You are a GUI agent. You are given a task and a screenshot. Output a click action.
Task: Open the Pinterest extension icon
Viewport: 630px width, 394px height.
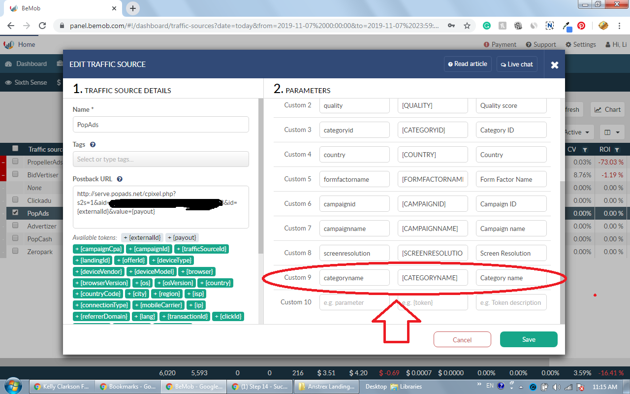[x=581, y=26]
